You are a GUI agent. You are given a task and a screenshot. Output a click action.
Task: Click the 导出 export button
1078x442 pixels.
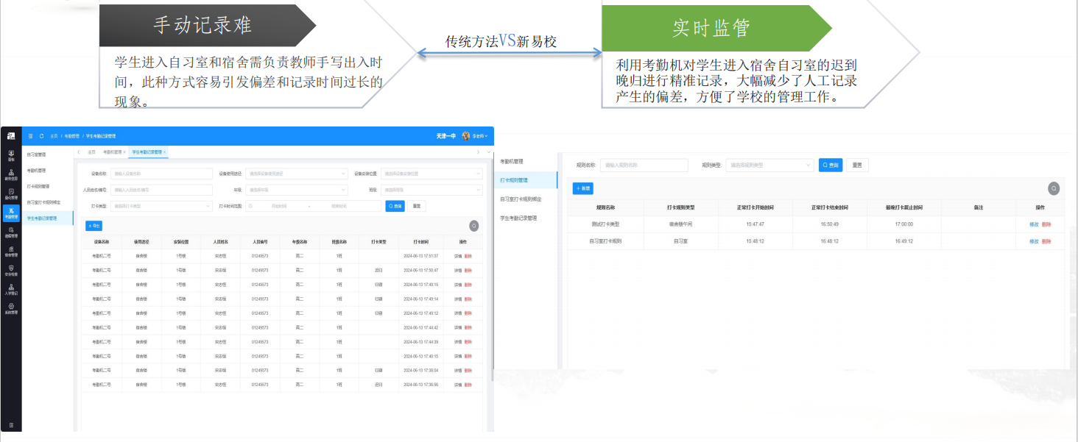pyautogui.click(x=94, y=226)
